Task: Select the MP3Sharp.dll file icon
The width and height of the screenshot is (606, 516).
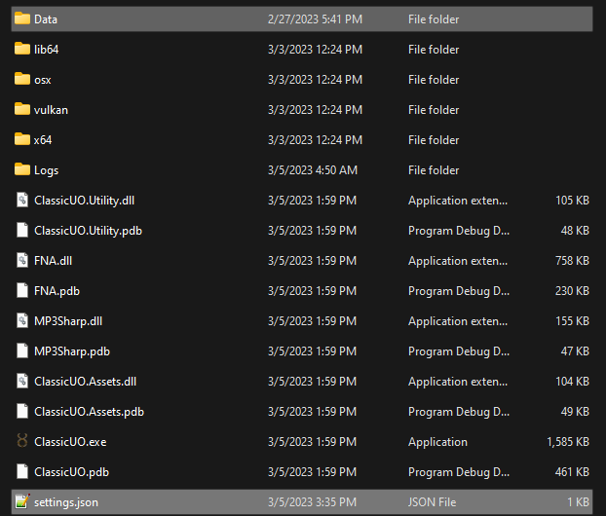Action: point(22,320)
